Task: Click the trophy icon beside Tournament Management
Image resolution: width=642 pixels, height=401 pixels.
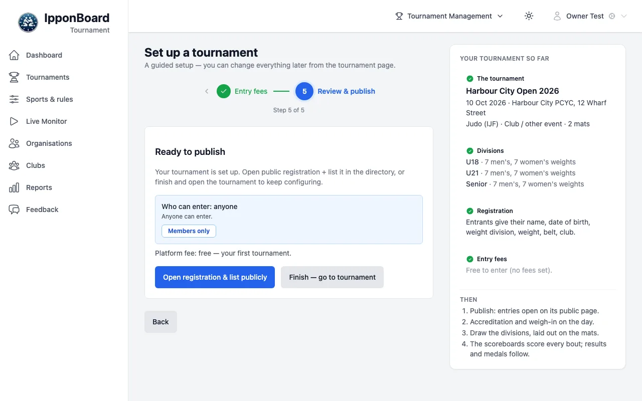Action: point(399,16)
